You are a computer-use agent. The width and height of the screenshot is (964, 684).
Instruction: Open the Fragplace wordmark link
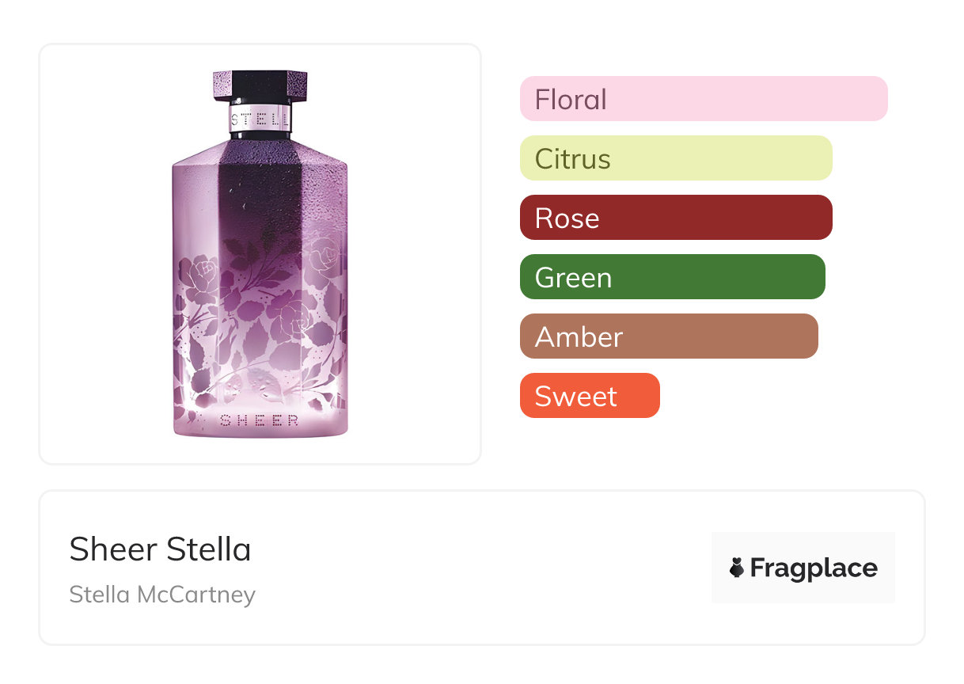(814, 568)
